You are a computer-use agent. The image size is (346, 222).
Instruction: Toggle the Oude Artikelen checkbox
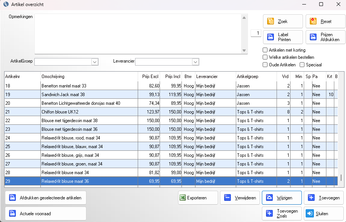tap(265, 65)
